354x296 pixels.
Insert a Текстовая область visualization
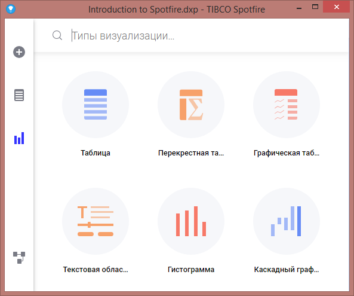(x=96, y=221)
